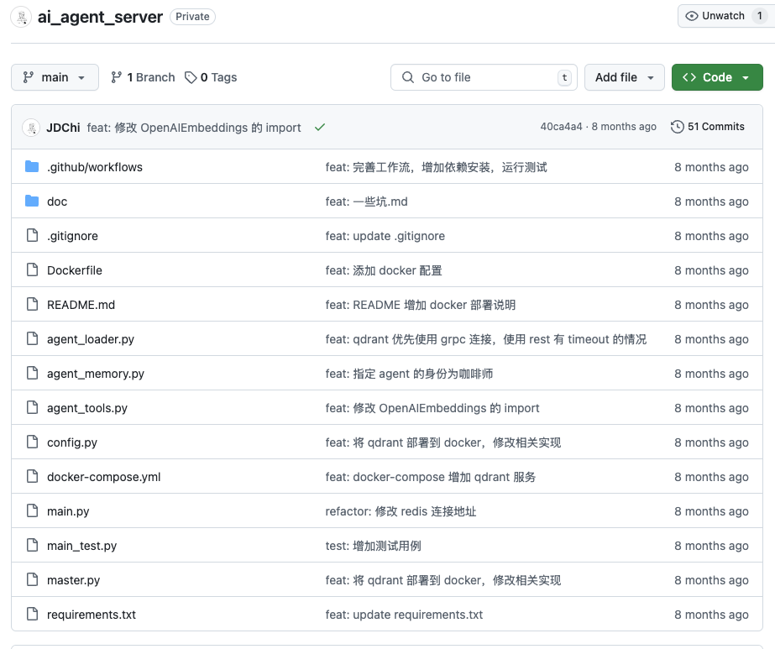This screenshot has width=775, height=649.
Task: Toggle Unwatch for this repository
Action: (724, 16)
